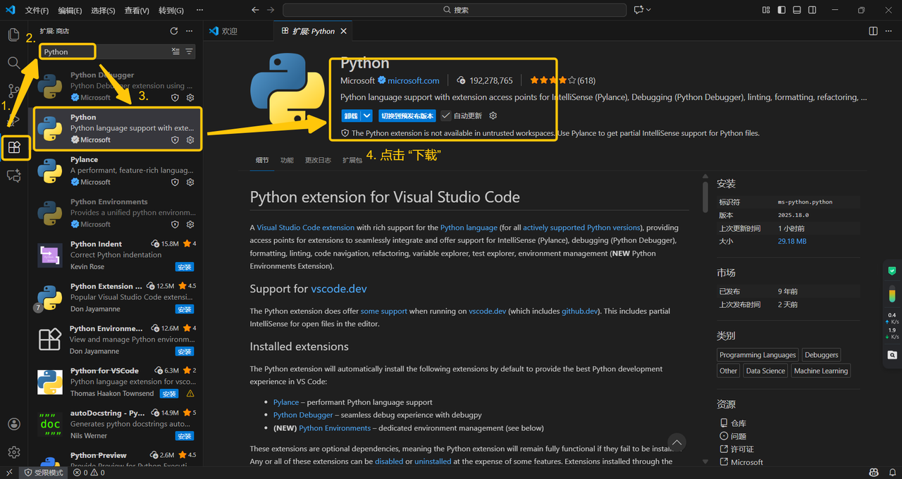
Task: Clear extension search results icon
Action: [175, 51]
